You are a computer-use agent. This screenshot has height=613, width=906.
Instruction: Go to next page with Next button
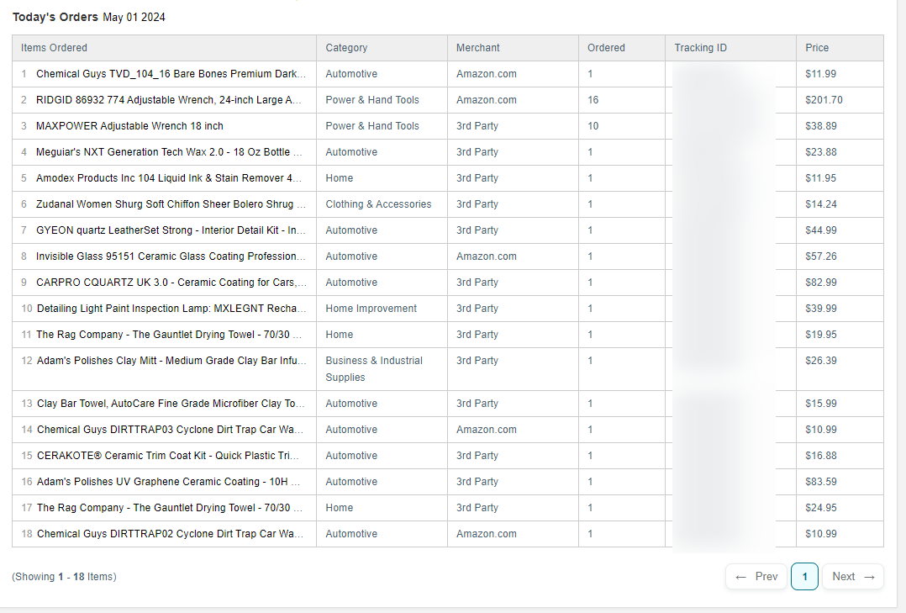[x=853, y=577]
